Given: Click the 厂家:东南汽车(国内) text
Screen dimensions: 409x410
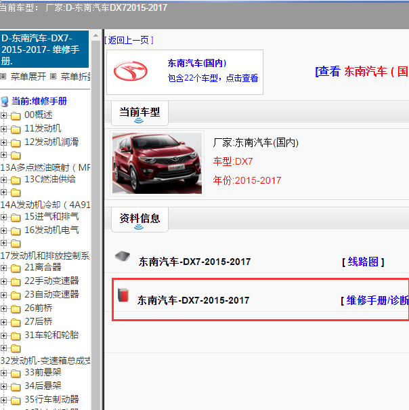Looking at the screenshot, I should coord(255,143).
